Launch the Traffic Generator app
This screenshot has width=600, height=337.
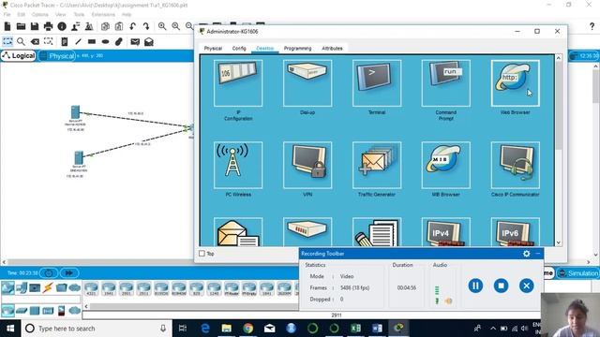click(x=377, y=165)
